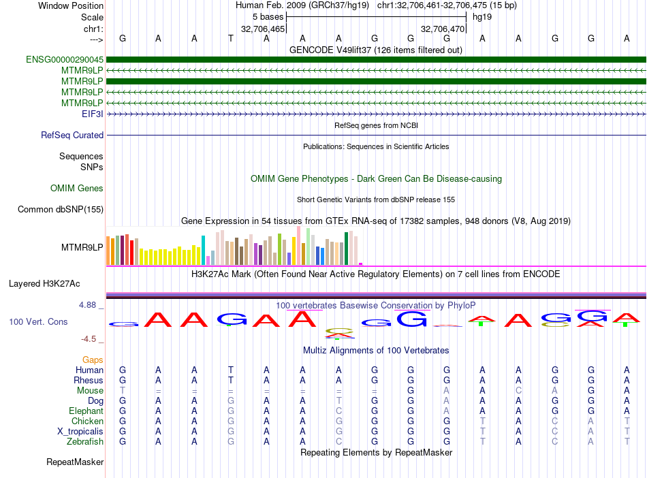Click the Window Position label
The height and width of the screenshot is (478, 647).
(71, 5)
